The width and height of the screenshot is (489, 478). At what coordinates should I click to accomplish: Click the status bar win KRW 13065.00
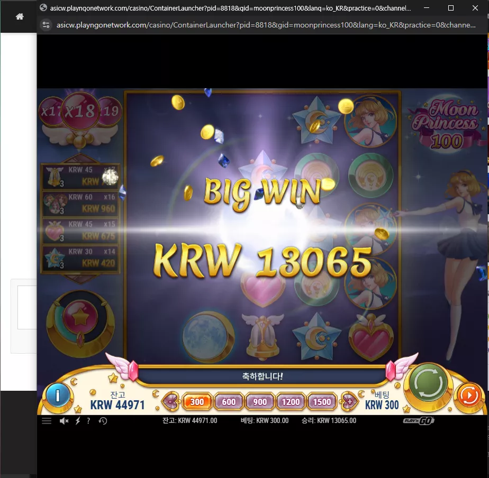click(329, 421)
